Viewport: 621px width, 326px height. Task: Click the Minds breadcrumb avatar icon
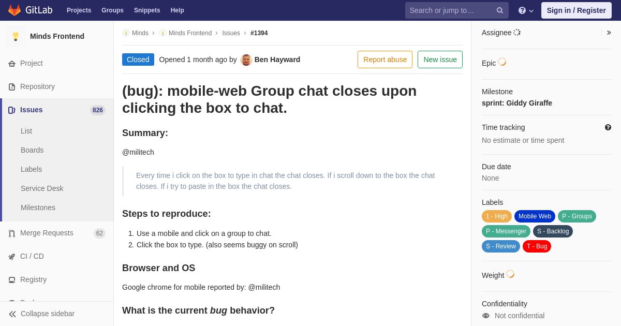[126, 33]
